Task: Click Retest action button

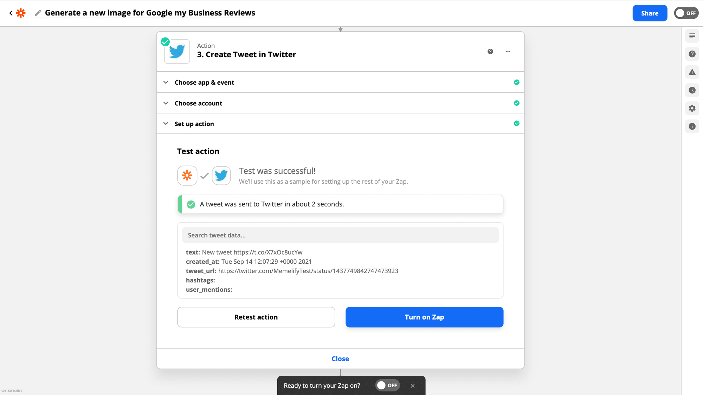Action: coord(256,317)
